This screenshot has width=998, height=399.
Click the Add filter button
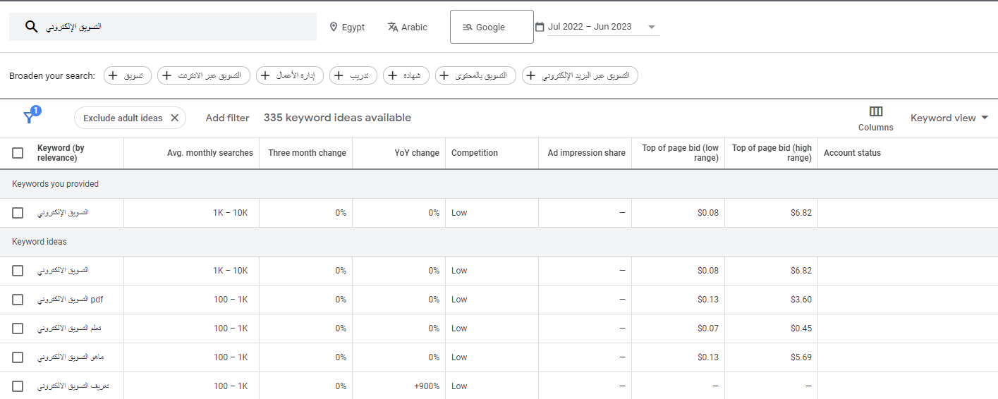point(227,118)
